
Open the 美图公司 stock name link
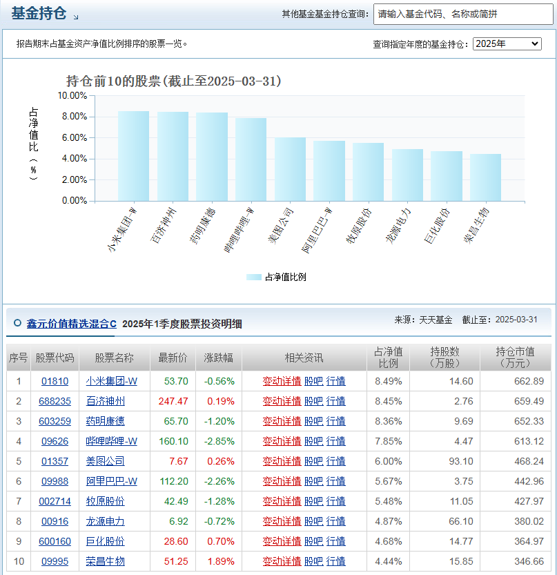pyautogui.click(x=105, y=461)
